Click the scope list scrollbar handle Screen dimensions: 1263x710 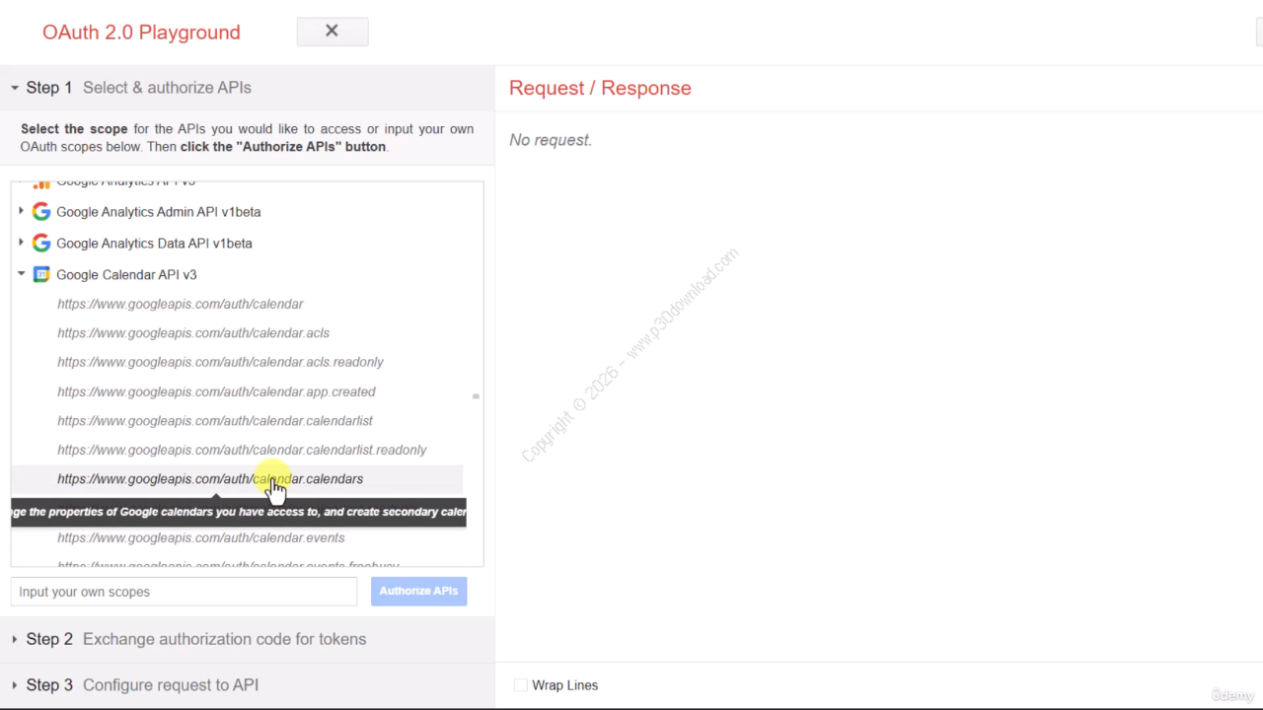[x=476, y=396]
